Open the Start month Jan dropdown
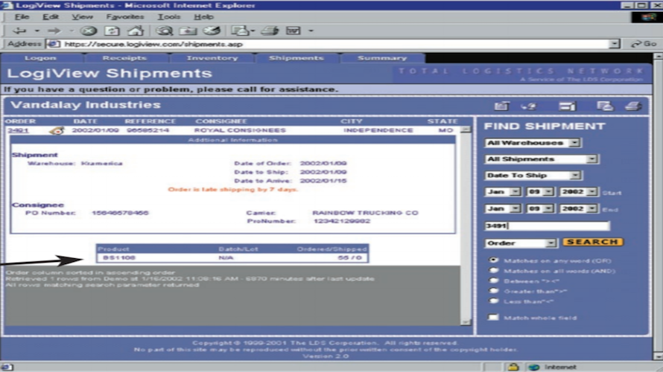 (x=503, y=192)
